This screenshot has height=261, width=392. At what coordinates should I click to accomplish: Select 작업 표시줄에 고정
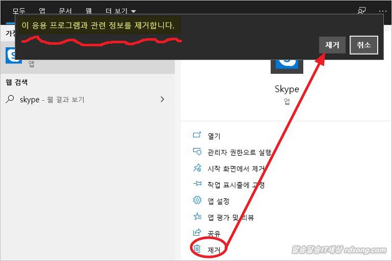point(236,185)
